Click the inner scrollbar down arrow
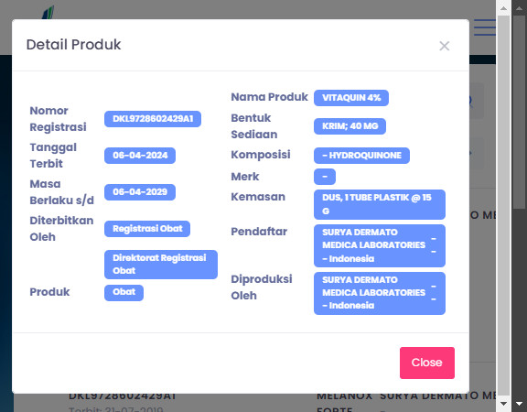 [503, 403]
